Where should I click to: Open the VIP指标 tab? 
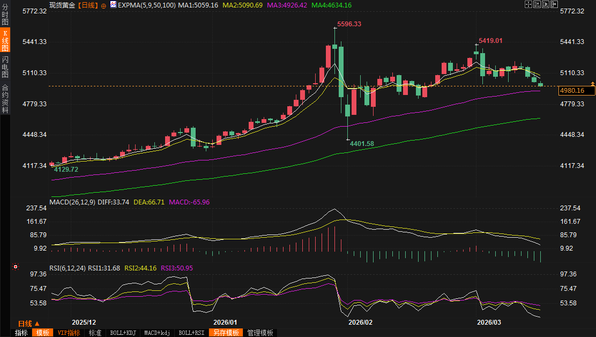[x=69, y=333]
